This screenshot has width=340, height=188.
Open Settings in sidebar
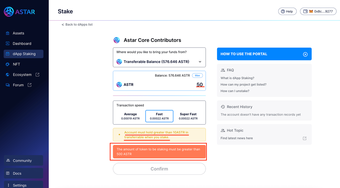click(x=24, y=185)
